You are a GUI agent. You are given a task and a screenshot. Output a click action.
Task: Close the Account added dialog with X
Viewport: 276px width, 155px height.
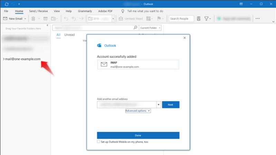click(185, 38)
